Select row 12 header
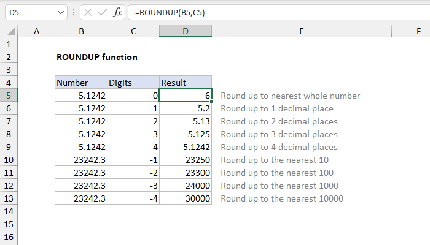 pyautogui.click(x=9, y=186)
